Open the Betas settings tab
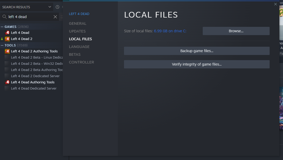The width and height of the screenshot is (283, 160). point(75,54)
